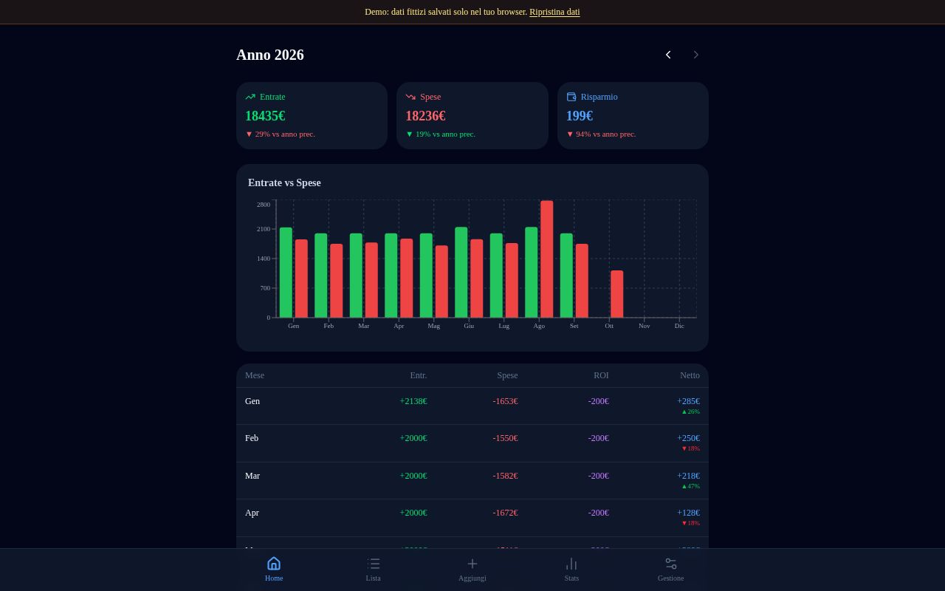Click the ROI column header

pos(601,375)
